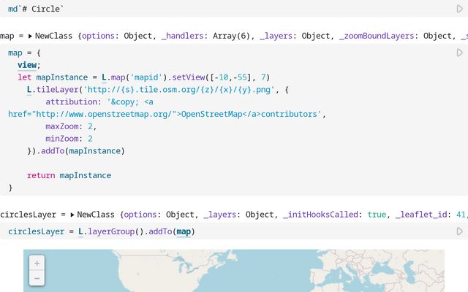
Task: Click _zoomBoundLayers property in map output
Action: pos(402,36)
